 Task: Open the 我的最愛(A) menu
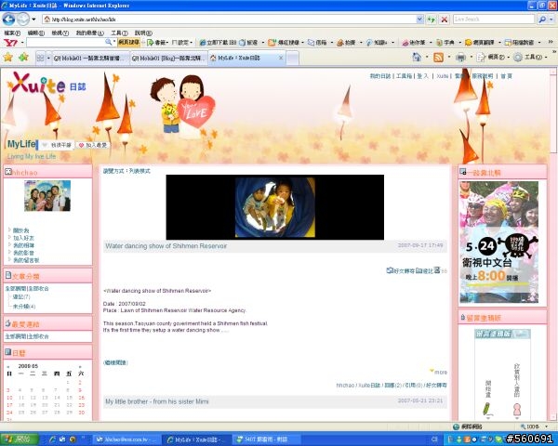pyautogui.click(x=89, y=33)
